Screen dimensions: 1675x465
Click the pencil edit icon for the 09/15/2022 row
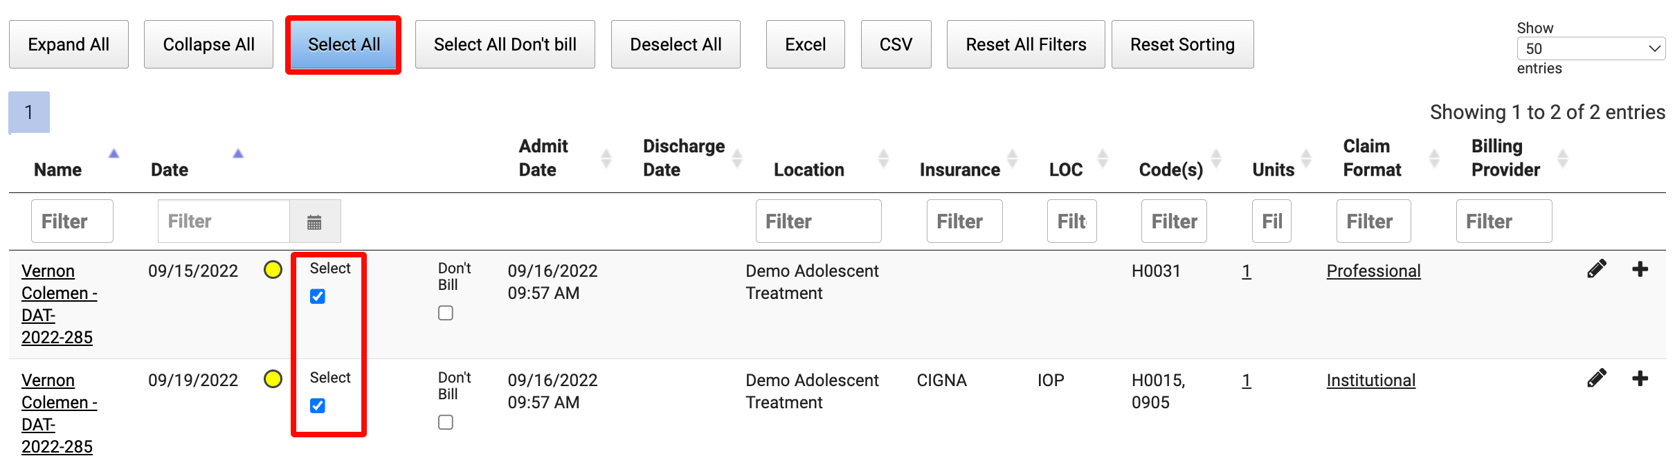[x=1596, y=269]
